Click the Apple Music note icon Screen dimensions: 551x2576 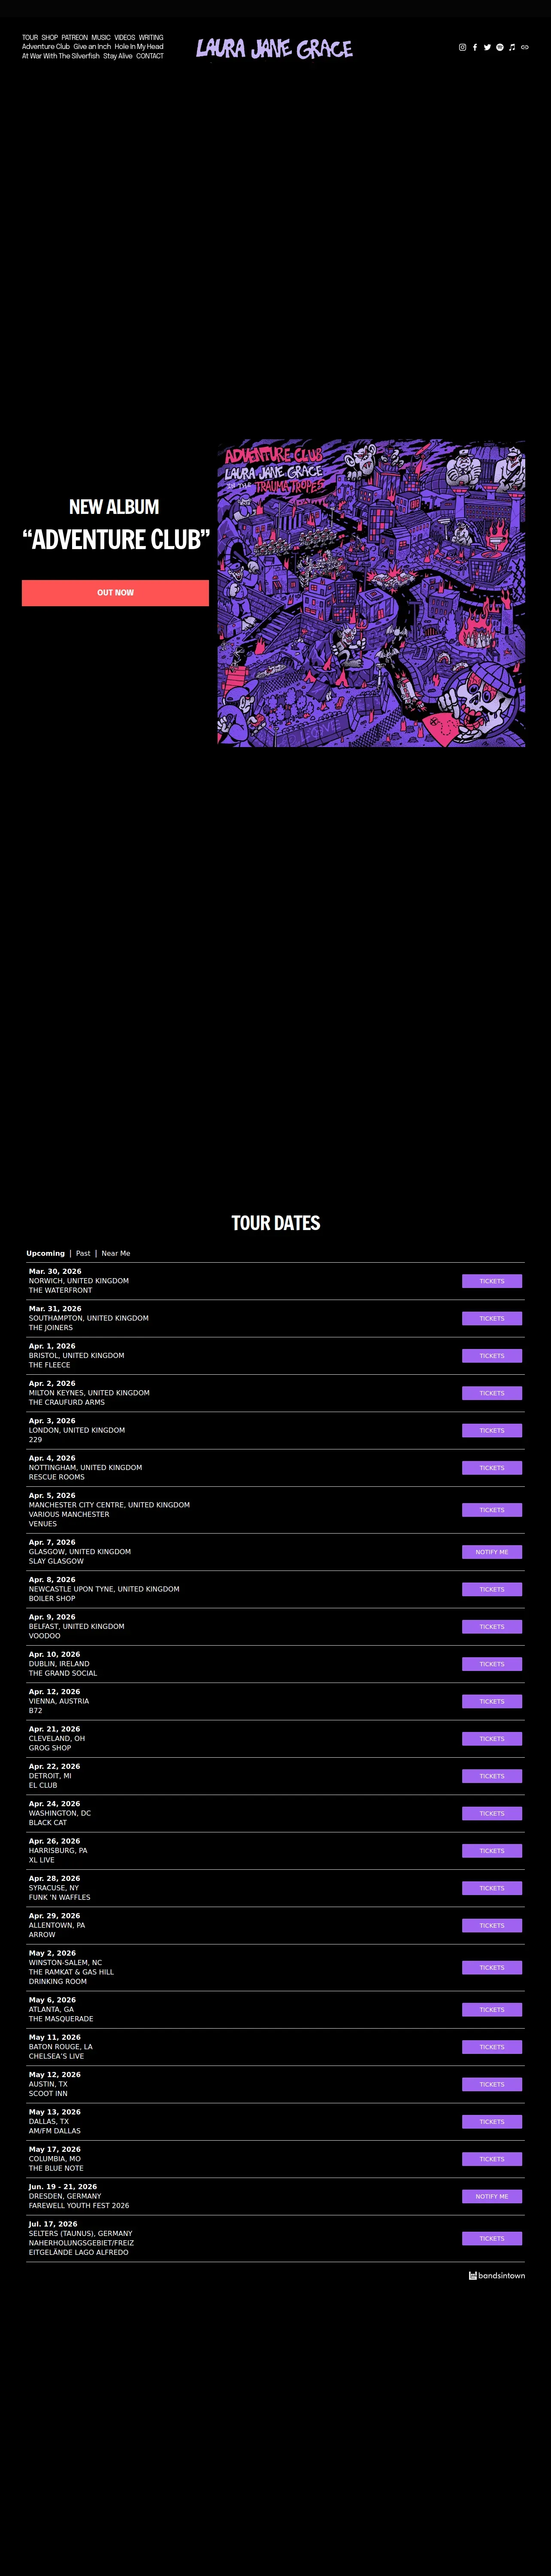coord(512,47)
